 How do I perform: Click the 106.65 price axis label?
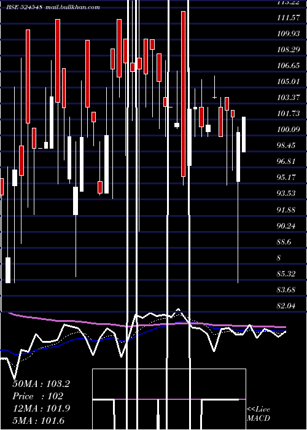pos(289,66)
